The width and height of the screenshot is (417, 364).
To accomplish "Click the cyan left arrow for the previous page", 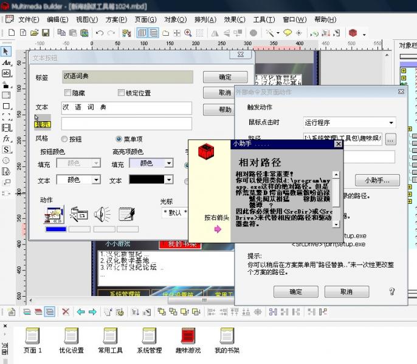I will click(x=81, y=312).
